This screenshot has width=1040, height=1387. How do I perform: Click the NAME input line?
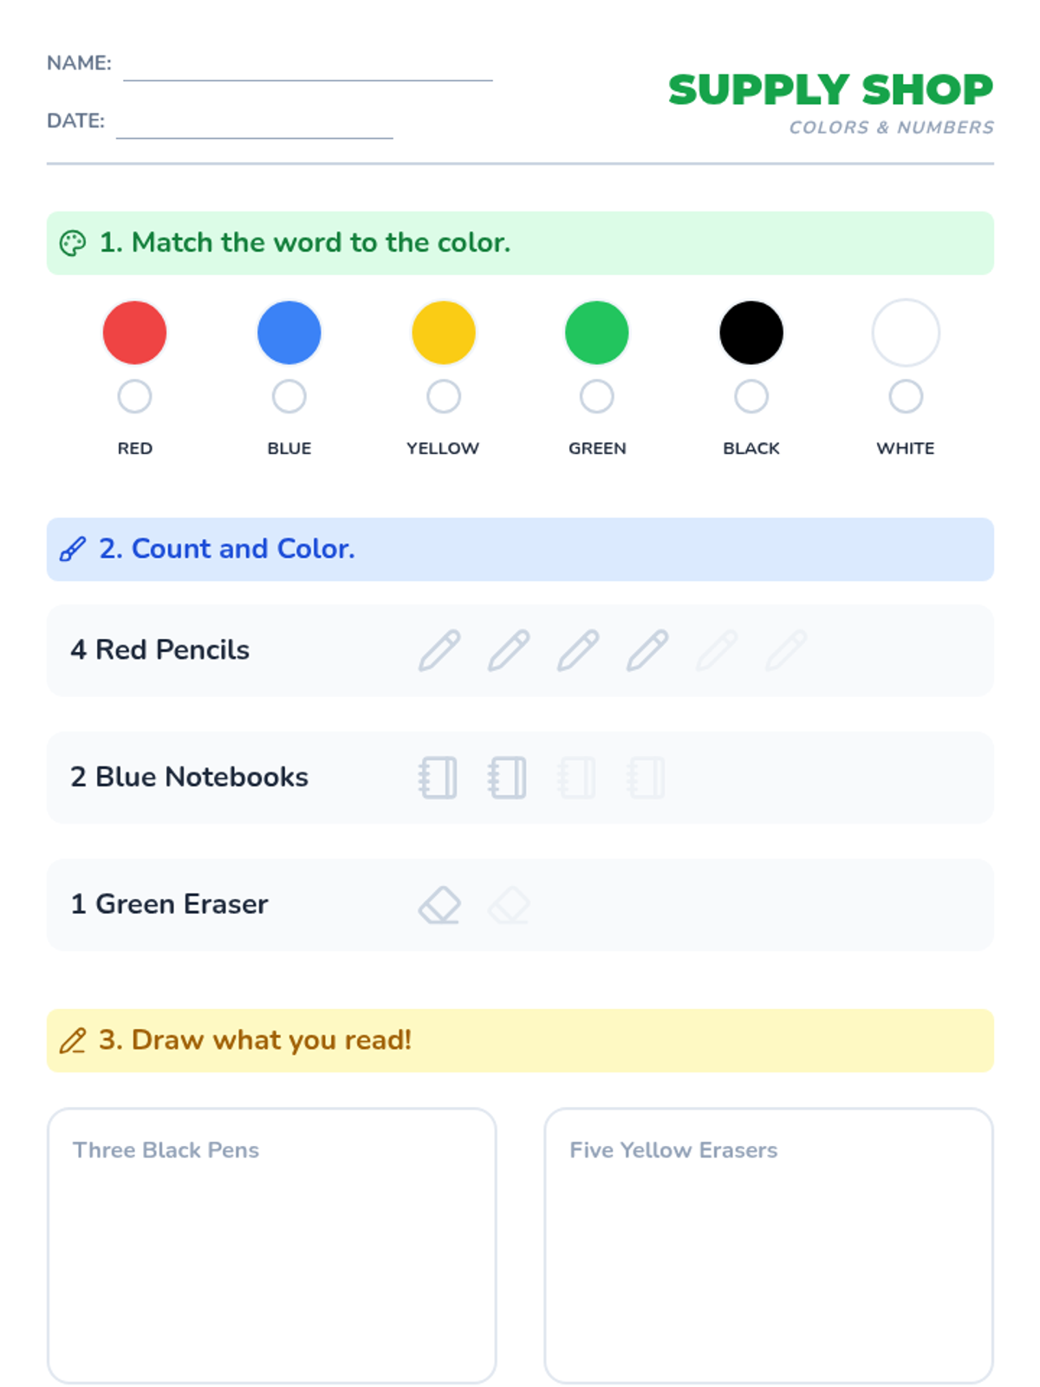pyautogui.click(x=308, y=68)
